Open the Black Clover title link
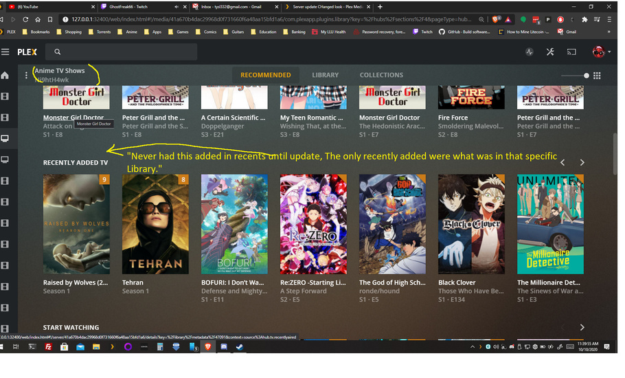 pos(457,282)
